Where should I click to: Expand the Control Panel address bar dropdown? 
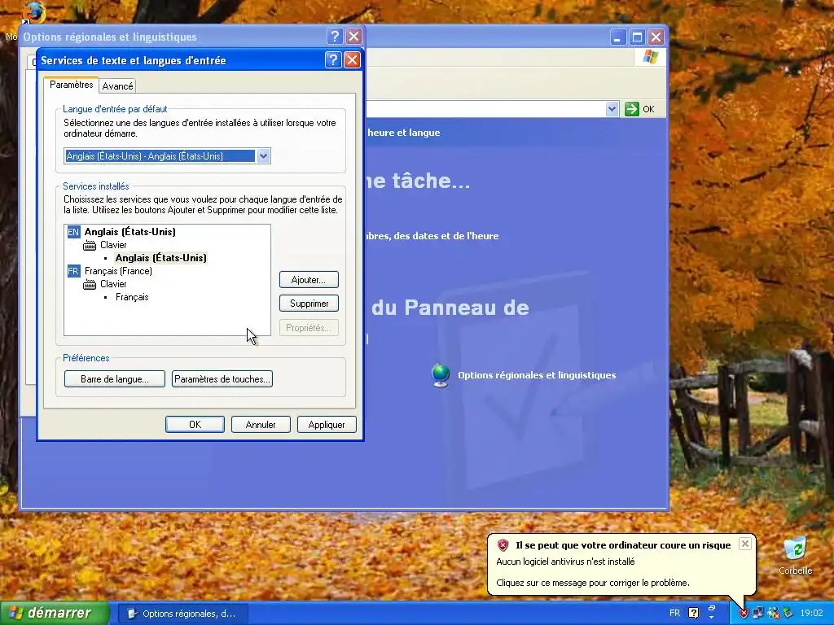[612, 109]
